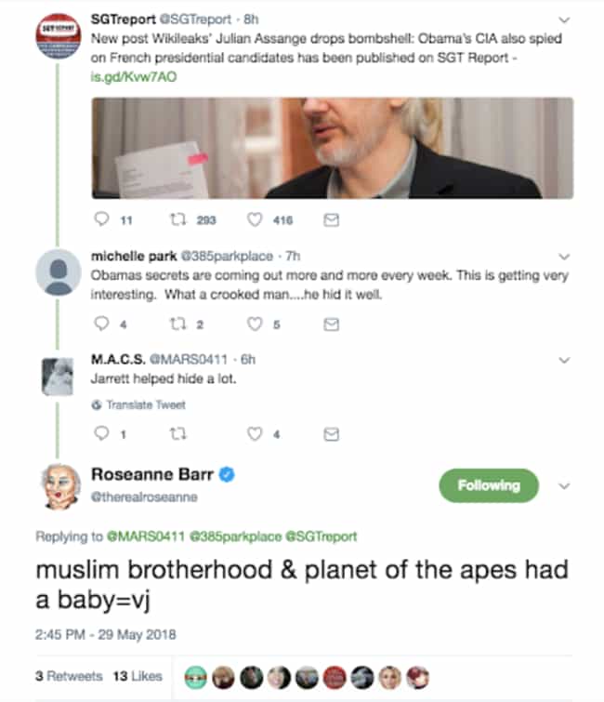Retweet the SGTreport Assange post
604x702 pixels.
(178, 219)
